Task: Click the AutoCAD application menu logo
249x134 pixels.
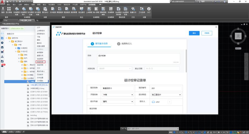Action: (x=2, y=2)
